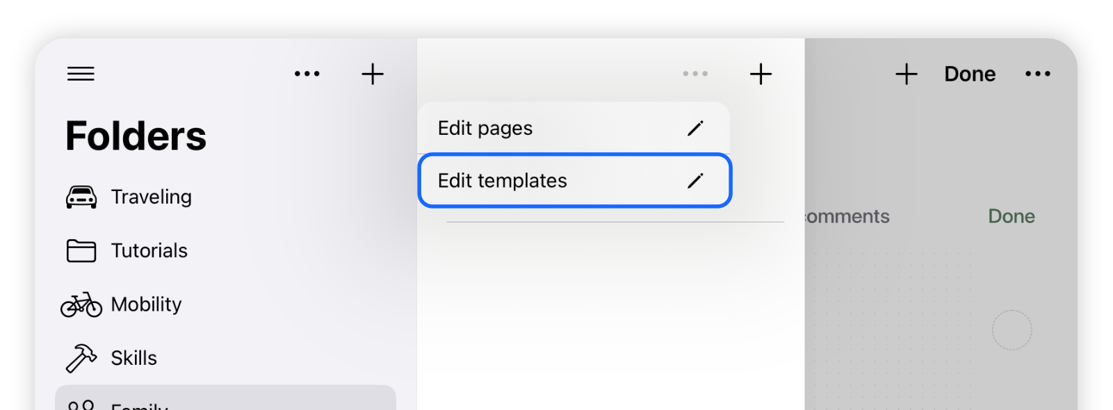
Task: Select Edit pages menu entry
Action: [x=574, y=128]
